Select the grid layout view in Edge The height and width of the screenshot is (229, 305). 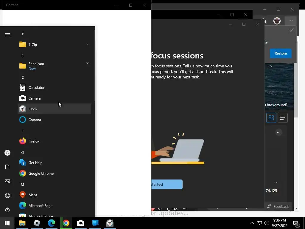(x=271, y=118)
